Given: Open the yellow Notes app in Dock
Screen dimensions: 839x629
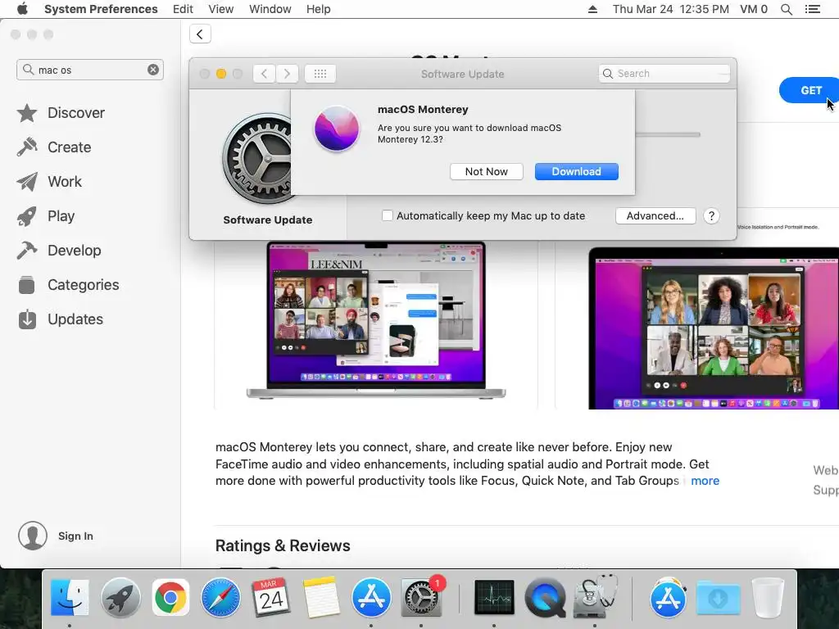Looking at the screenshot, I should [x=321, y=598].
